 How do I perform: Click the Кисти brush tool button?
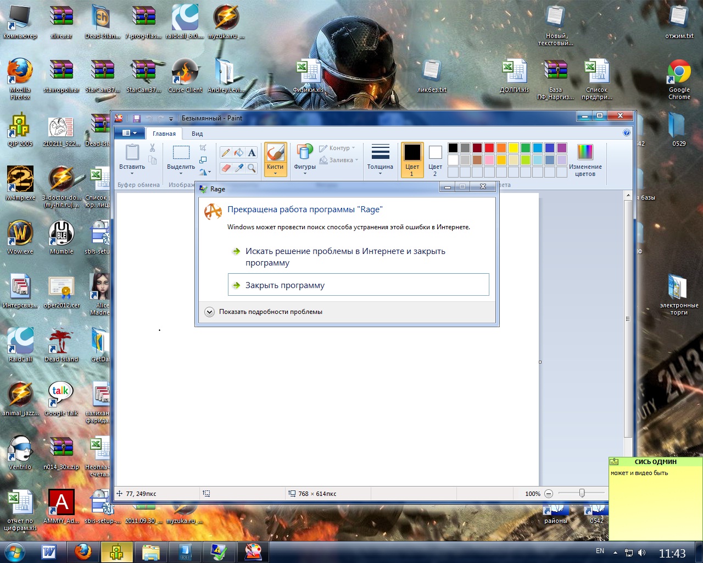[x=275, y=153]
